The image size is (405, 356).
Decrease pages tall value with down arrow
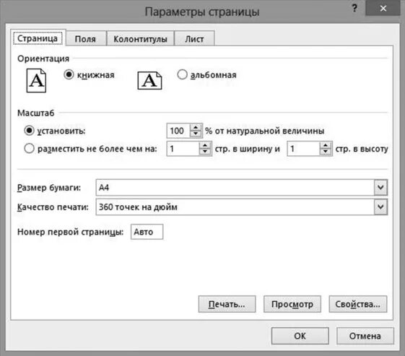pyautogui.click(x=326, y=152)
